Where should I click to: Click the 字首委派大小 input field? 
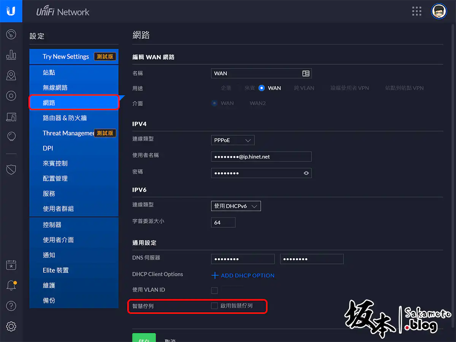point(223,223)
